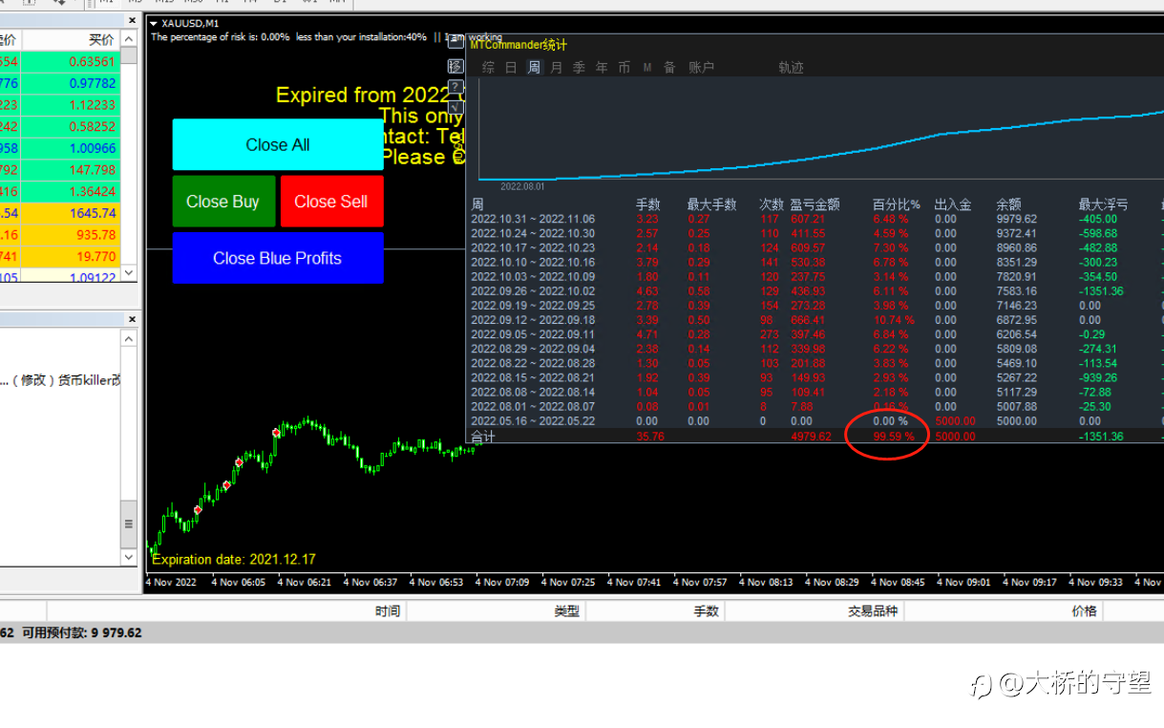Image resolution: width=1164 pixels, height=728 pixels.
Task: Click the Navigator panel scrollbar thumb
Action: coord(129,523)
